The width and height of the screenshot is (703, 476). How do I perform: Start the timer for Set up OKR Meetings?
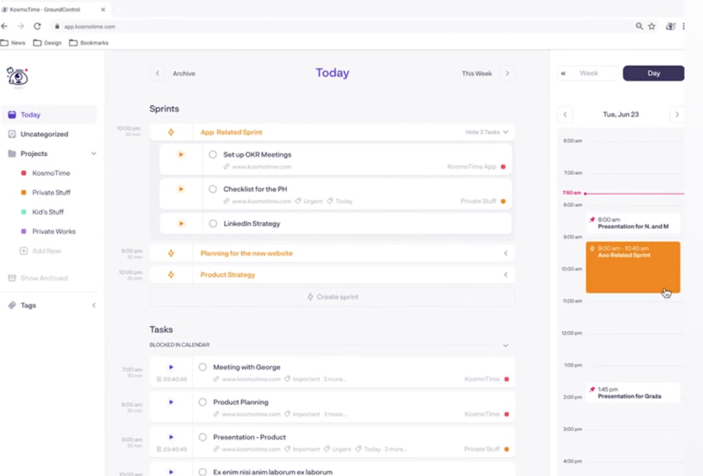pos(181,155)
